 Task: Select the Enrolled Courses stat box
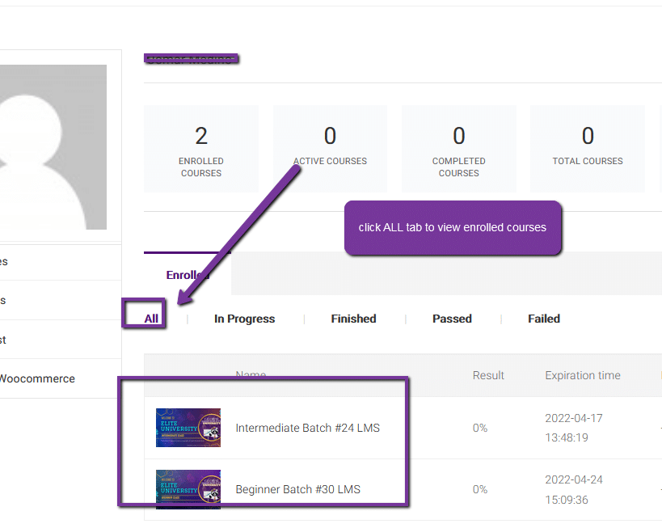point(201,149)
